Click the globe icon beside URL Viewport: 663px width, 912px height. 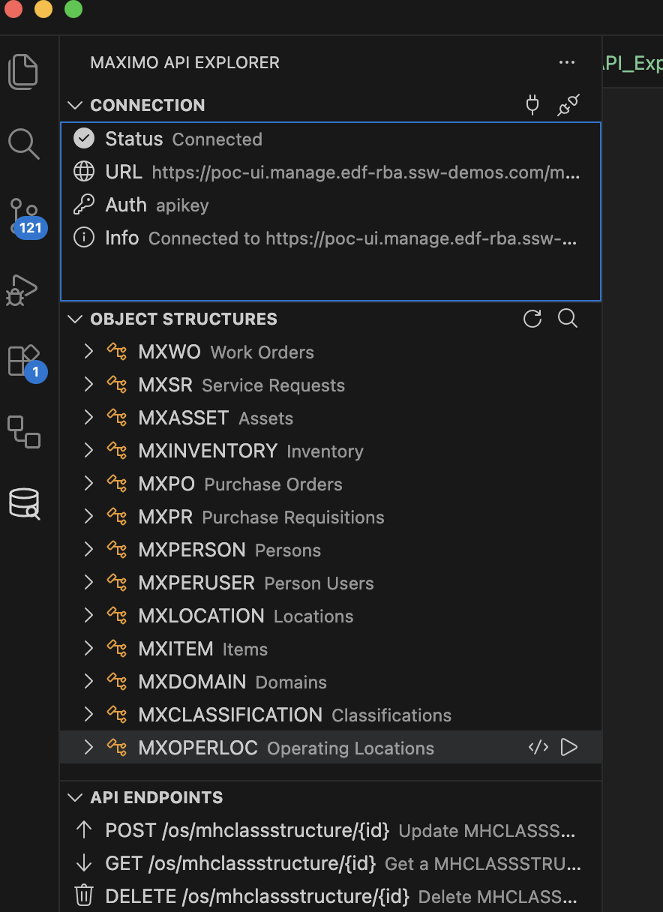(84, 172)
